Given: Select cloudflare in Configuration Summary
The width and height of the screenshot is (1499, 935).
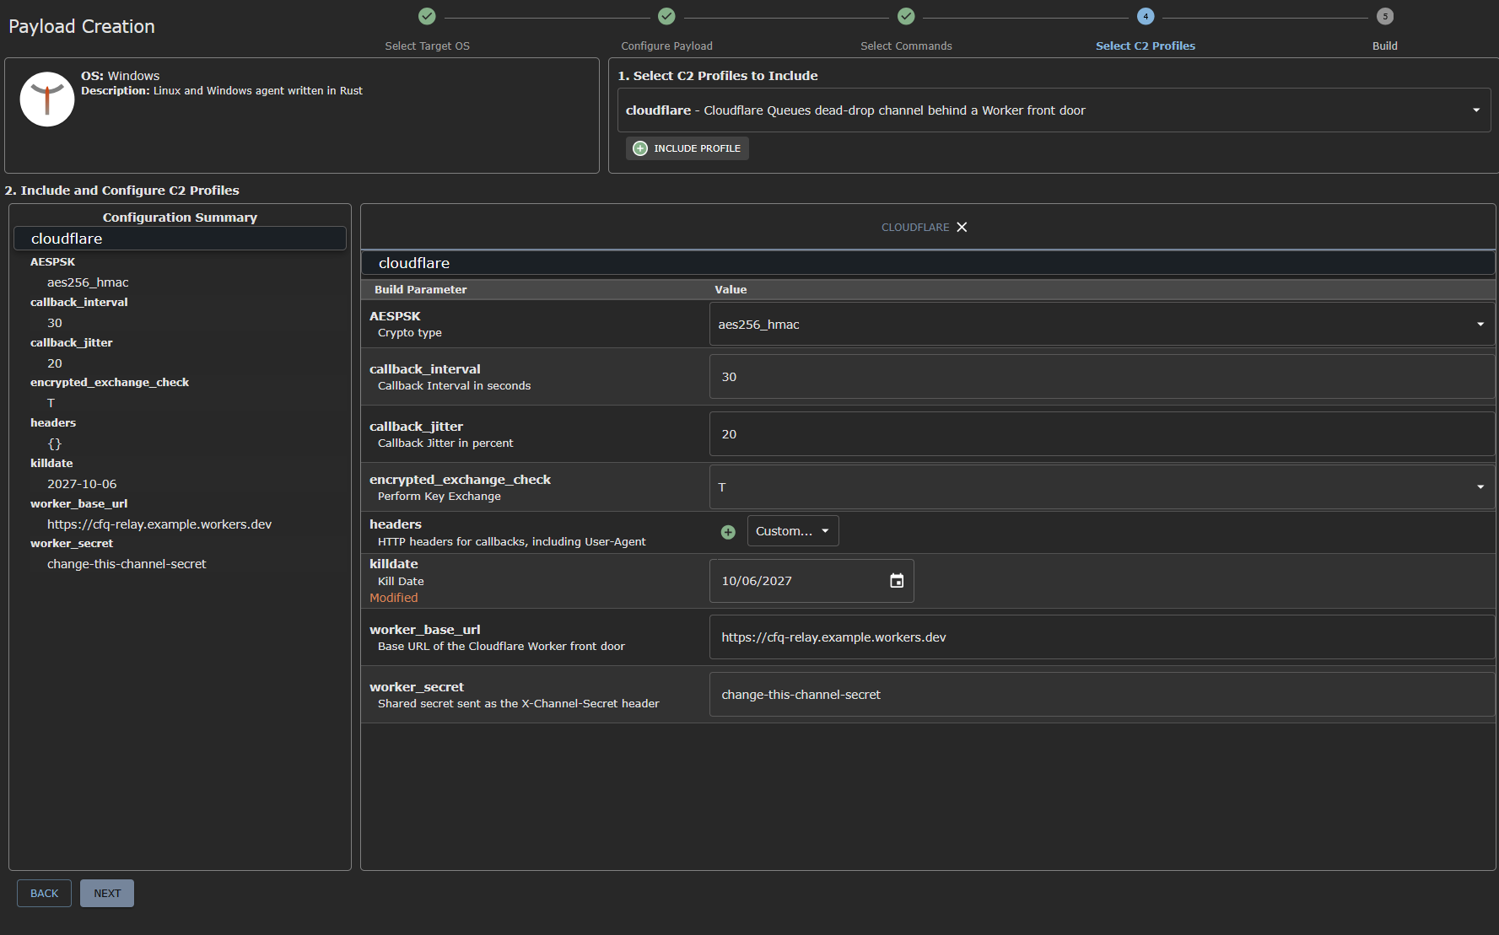Looking at the screenshot, I should 180,239.
